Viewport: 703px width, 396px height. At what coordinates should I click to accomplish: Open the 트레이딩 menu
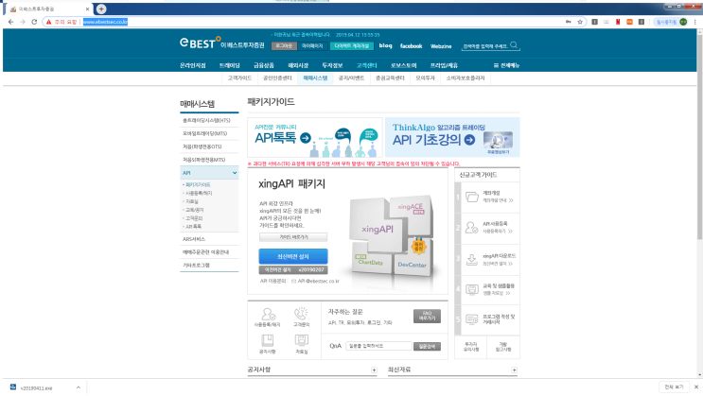[x=230, y=65]
